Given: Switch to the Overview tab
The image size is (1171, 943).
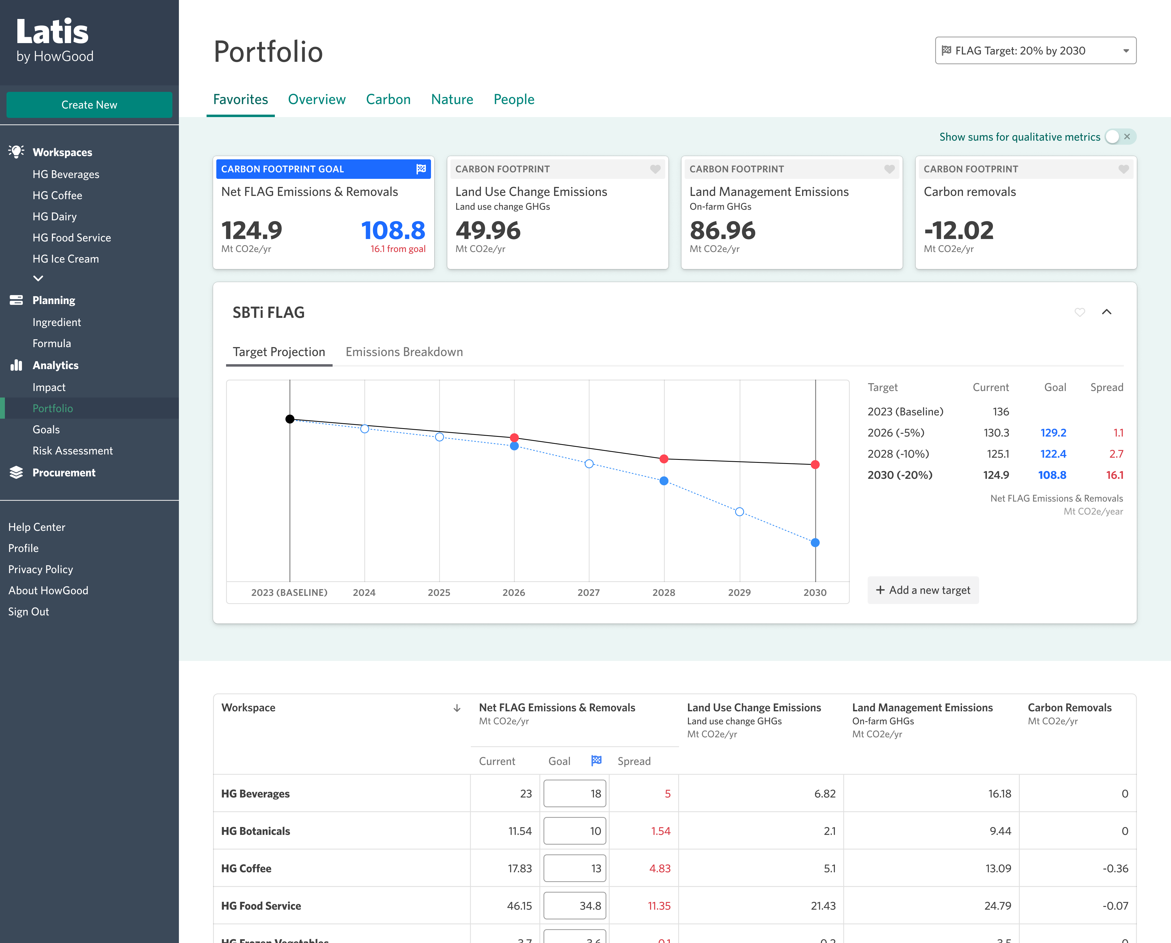Looking at the screenshot, I should click(x=316, y=99).
